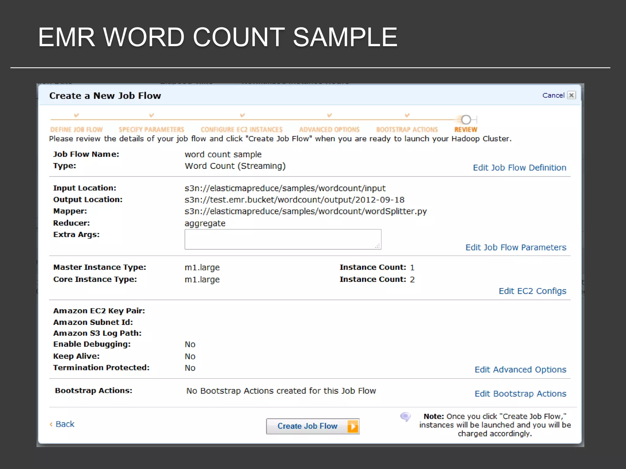Image resolution: width=626 pixels, height=469 pixels.
Task: Go to the Specify Parameters step
Action: coord(152,129)
